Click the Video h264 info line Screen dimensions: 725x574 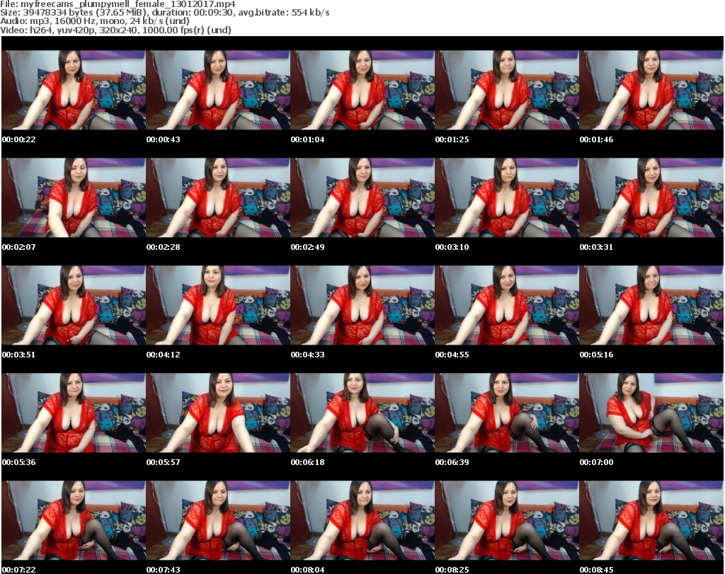coord(115,30)
